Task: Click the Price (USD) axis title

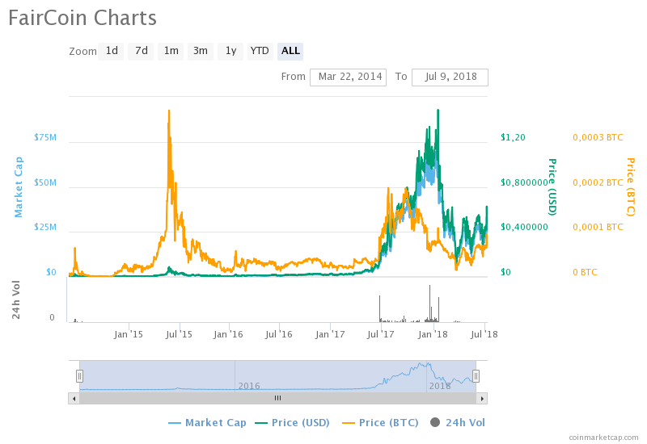Action: point(552,187)
